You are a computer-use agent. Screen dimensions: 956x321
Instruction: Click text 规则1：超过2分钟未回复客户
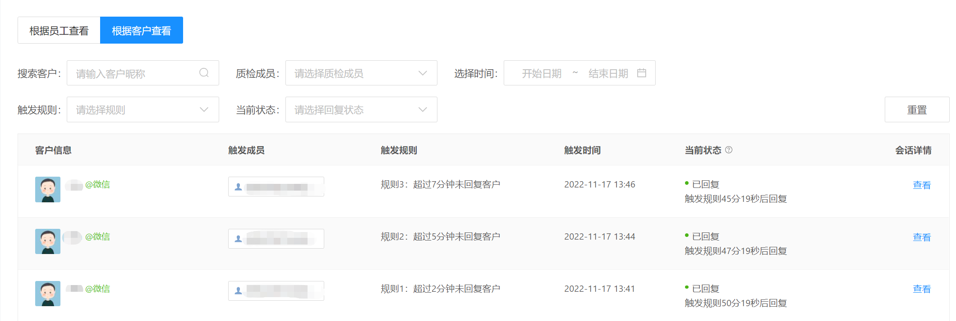[441, 289]
